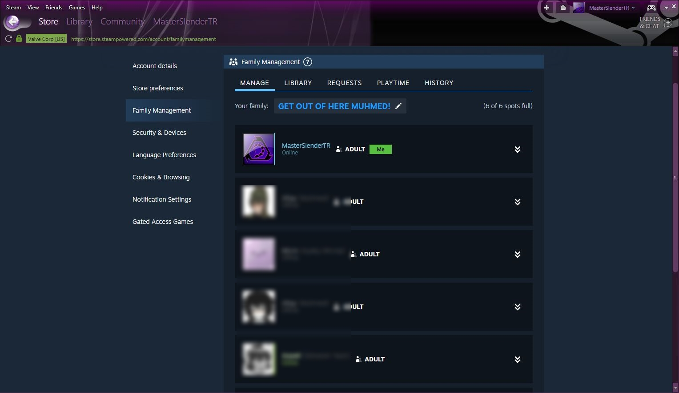Viewport: 679px width, 393px height.
Task: Click the small account avatar in title bar
Action: 579,8
